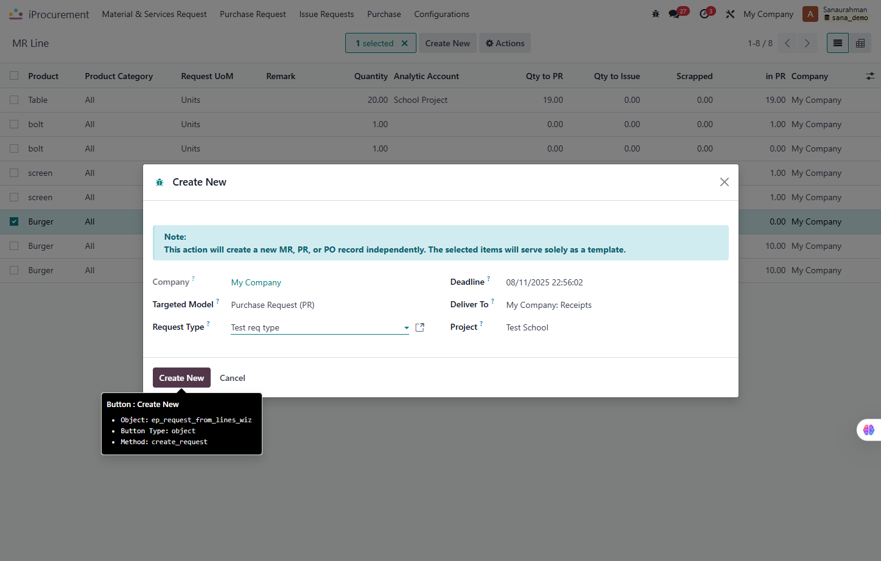
Task: Check the Table row checkbox
Action: pos(14,100)
